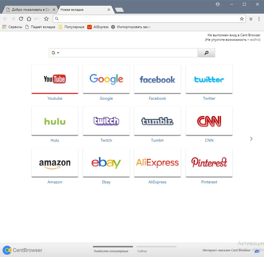Open the three-dot browser menu
Viewport: 264px width, 257px height.
point(259,19)
